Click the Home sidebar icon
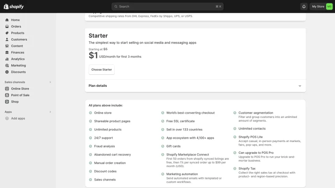This screenshot has width=335, height=188. tap(7, 20)
